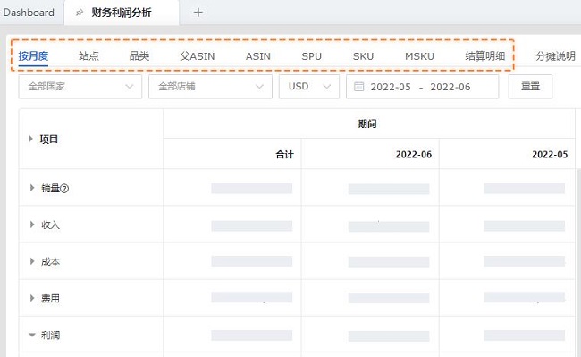Open the USD currency dropdown
581x357 pixels.
point(309,87)
